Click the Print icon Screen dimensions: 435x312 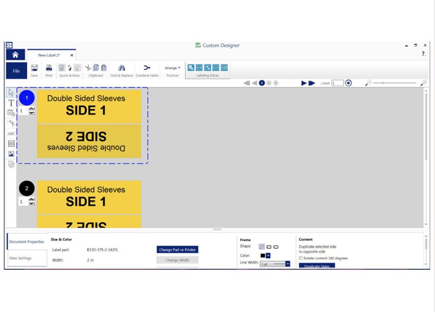(x=49, y=68)
